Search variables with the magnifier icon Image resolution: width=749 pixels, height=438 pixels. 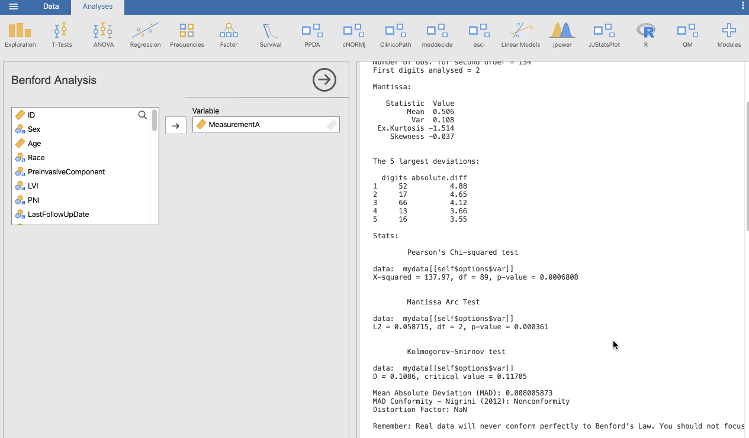click(x=142, y=115)
